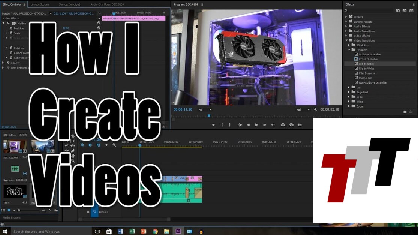Select the Pen tool
Image resolution: width=418 pixels, height=235 pixels.
point(73,151)
